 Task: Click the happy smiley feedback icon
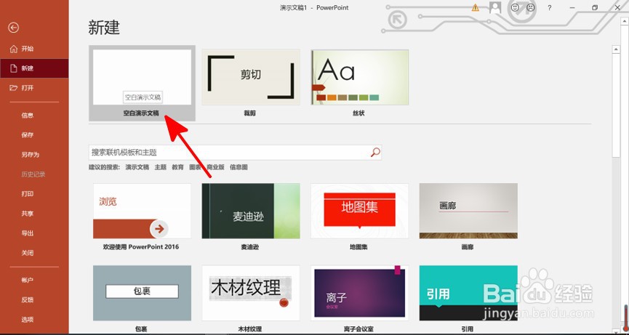click(515, 7)
